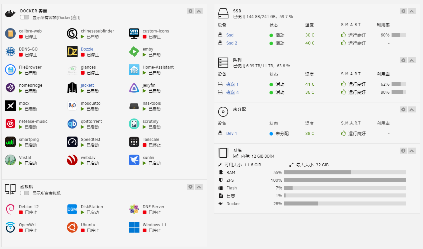The image size is (423, 249).
Task: Click the Home-Assistant container icon
Action: (x=134, y=70)
